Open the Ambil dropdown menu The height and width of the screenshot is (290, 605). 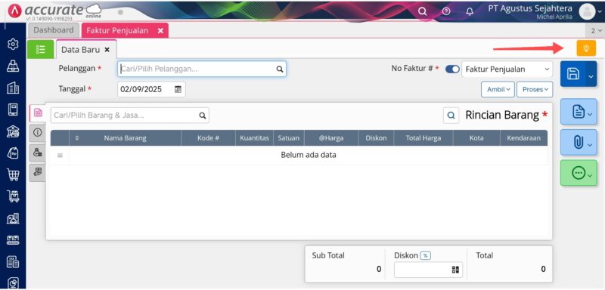498,89
